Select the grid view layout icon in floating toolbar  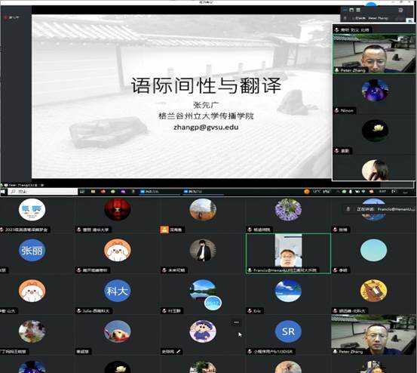[358, 10]
